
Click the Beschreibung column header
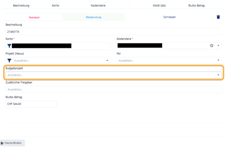point(21,6)
